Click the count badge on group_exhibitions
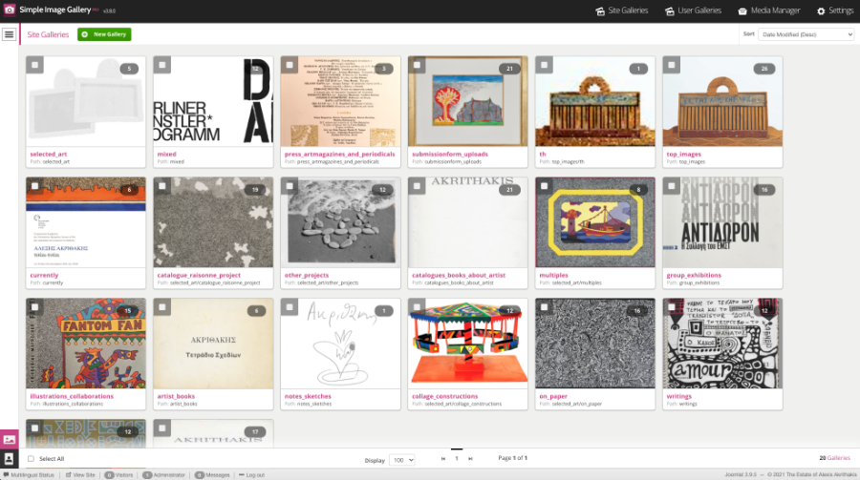Viewport: 860px width, 480px height. click(x=764, y=190)
